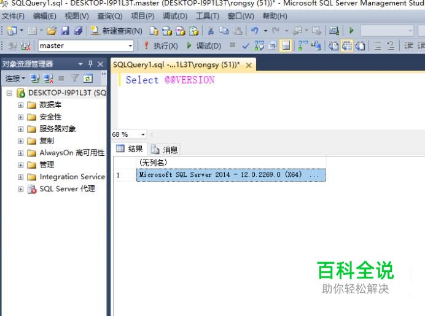
Task: Open the 查询(Q) menu
Action: click(x=110, y=16)
